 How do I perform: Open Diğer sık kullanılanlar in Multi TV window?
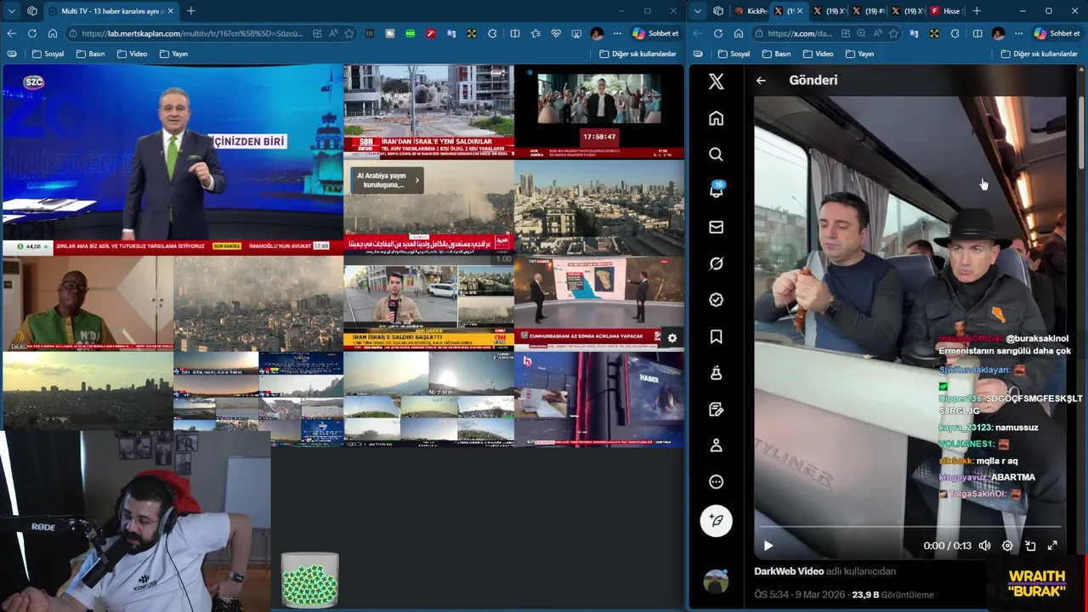point(637,54)
